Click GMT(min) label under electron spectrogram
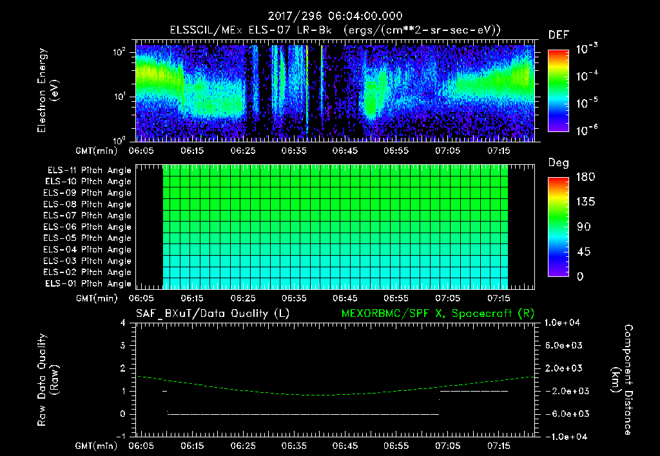This screenshot has height=456, width=660. [97, 151]
